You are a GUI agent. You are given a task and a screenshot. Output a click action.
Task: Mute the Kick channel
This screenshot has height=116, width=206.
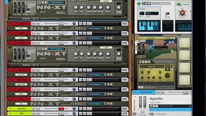click(x=33, y=24)
